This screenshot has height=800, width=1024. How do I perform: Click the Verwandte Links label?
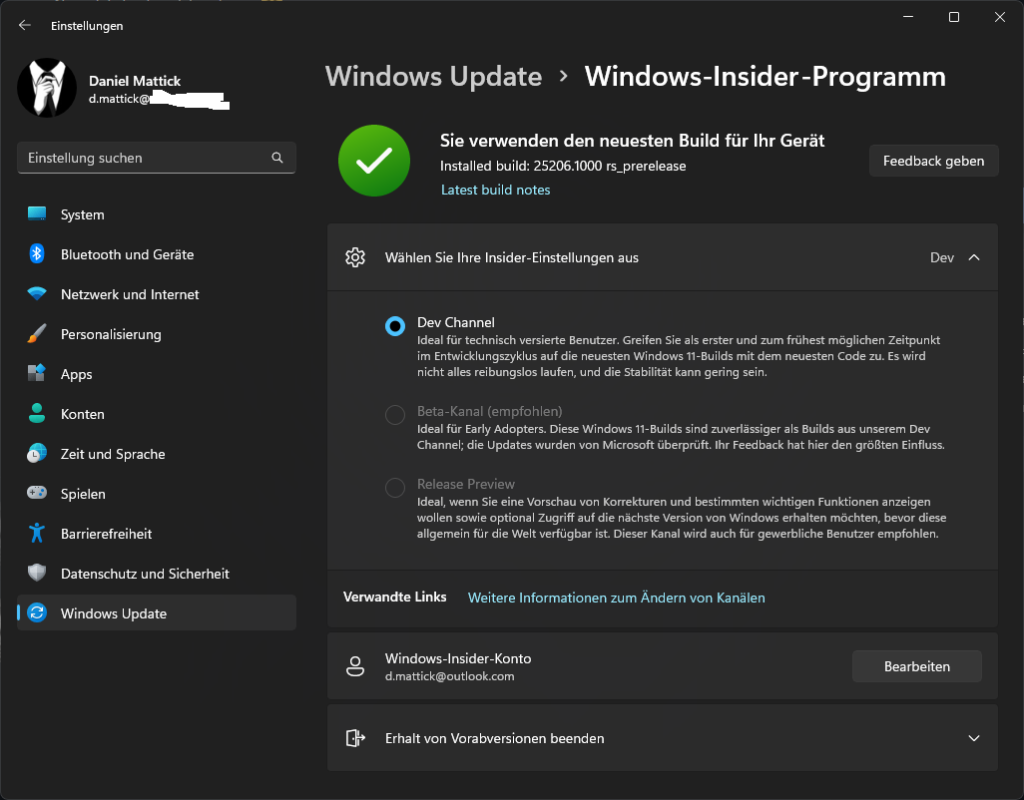(x=395, y=598)
